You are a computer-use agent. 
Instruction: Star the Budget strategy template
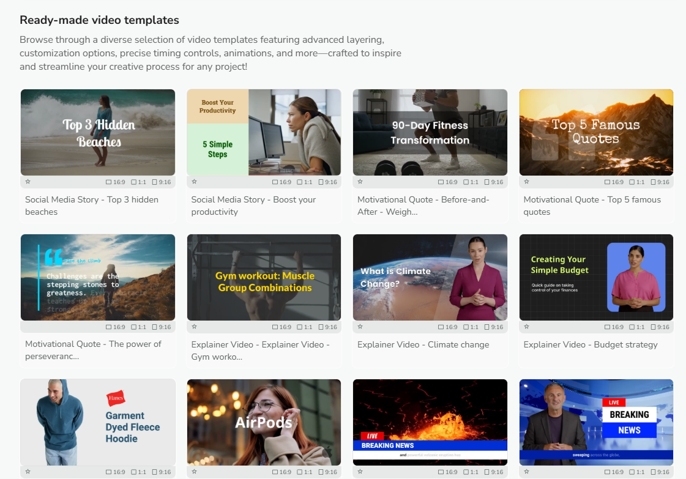coord(527,327)
